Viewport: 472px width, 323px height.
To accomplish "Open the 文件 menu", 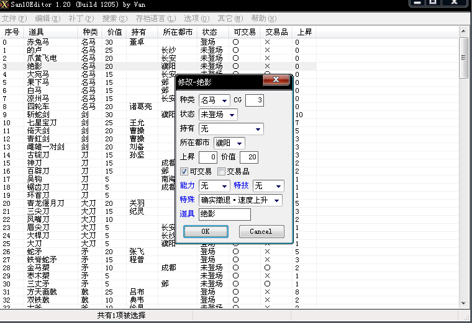I will pos(13,19).
